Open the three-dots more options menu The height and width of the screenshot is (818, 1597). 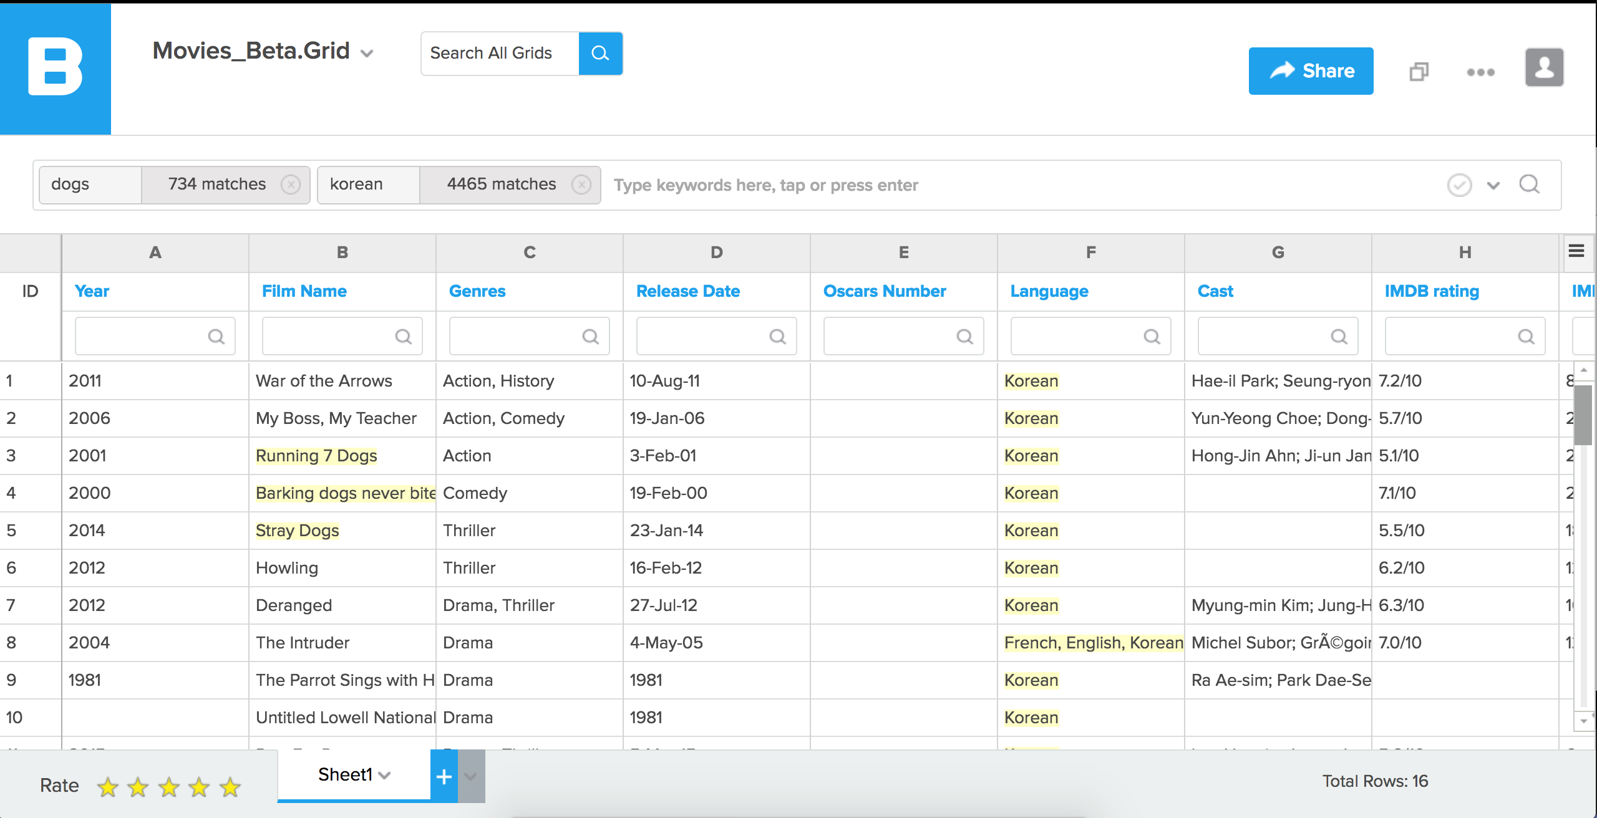tap(1480, 72)
